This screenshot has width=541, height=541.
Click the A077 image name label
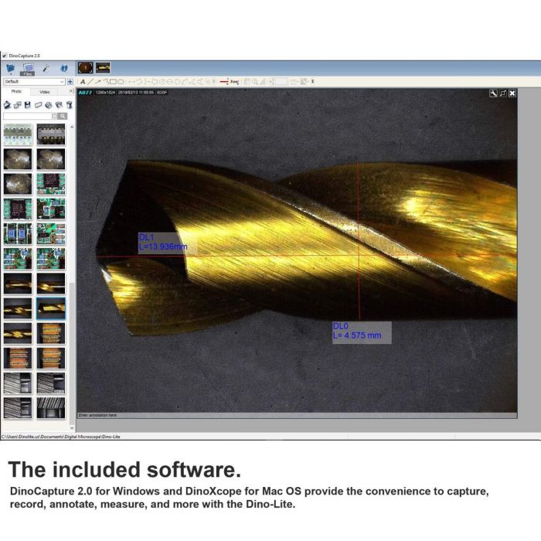point(85,93)
